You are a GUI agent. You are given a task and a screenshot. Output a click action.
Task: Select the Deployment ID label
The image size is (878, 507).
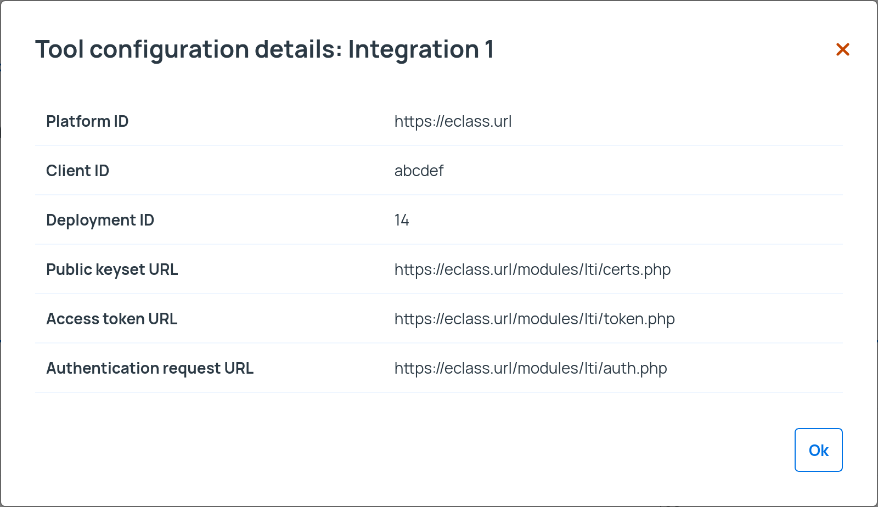pyautogui.click(x=100, y=220)
